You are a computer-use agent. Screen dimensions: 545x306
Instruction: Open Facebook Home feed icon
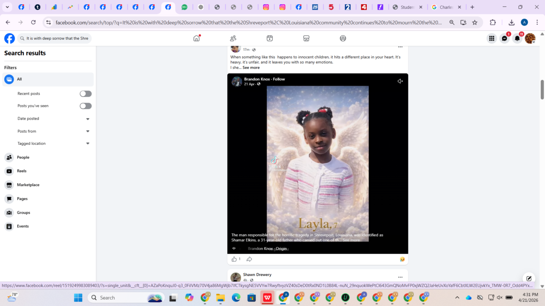click(196, 38)
